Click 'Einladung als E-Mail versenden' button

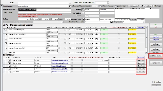click(x=139, y=6)
